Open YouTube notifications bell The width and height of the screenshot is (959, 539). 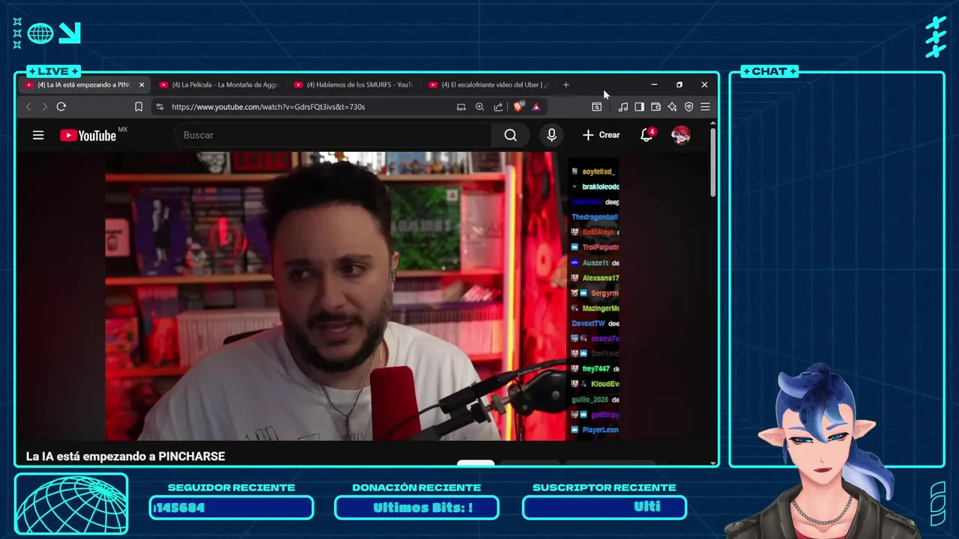(x=647, y=135)
